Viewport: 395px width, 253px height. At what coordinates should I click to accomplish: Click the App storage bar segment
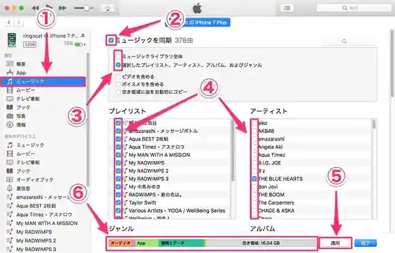click(146, 243)
